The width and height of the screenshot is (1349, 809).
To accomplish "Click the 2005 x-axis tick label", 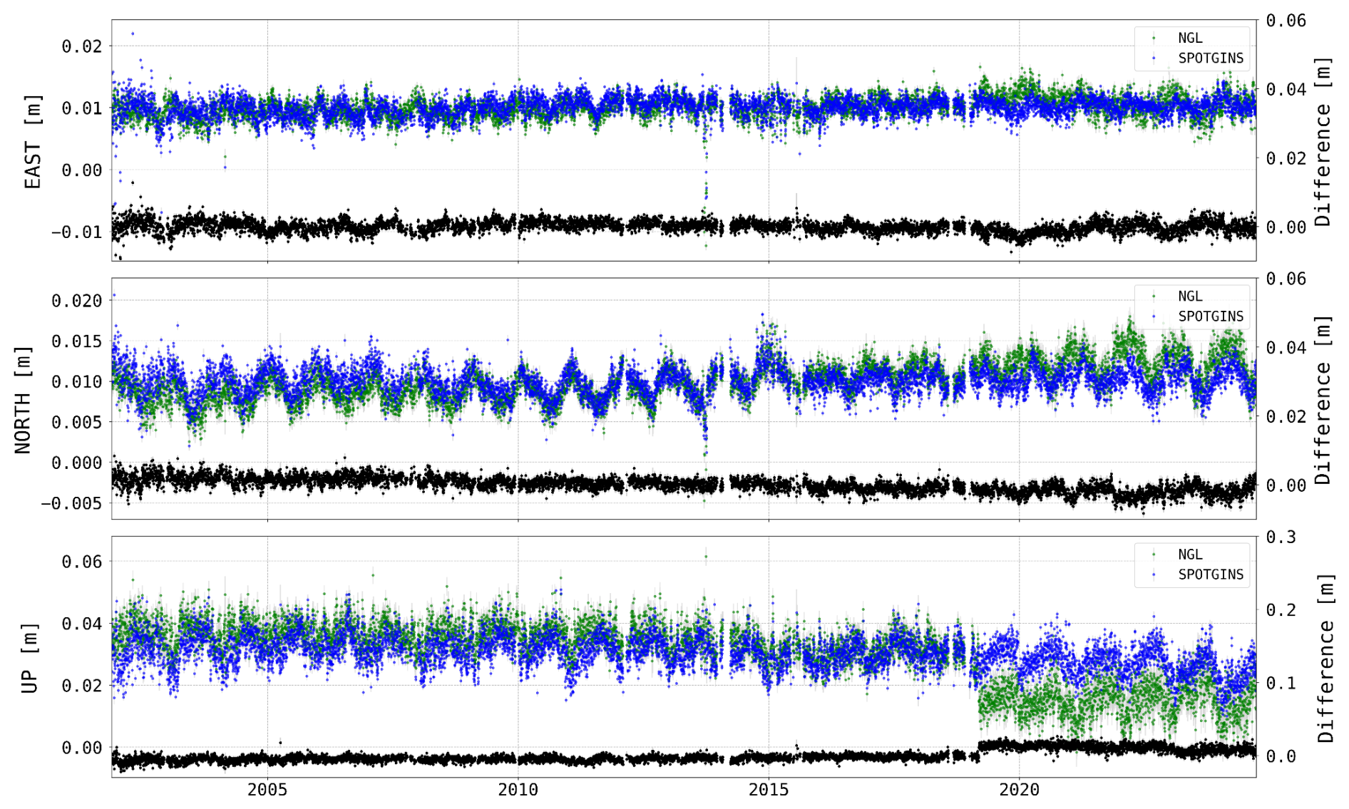I will (x=267, y=790).
